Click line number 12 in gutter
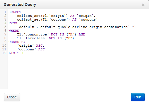This screenshot has height=104, width=150. point(4,53)
